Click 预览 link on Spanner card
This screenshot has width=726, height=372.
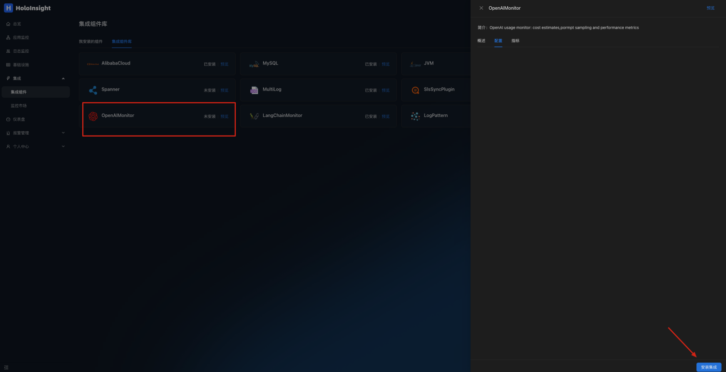click(225, 90)
